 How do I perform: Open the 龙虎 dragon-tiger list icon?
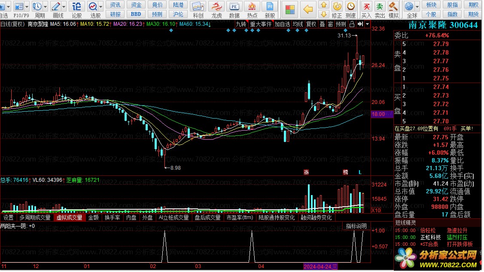coord(216,6)
